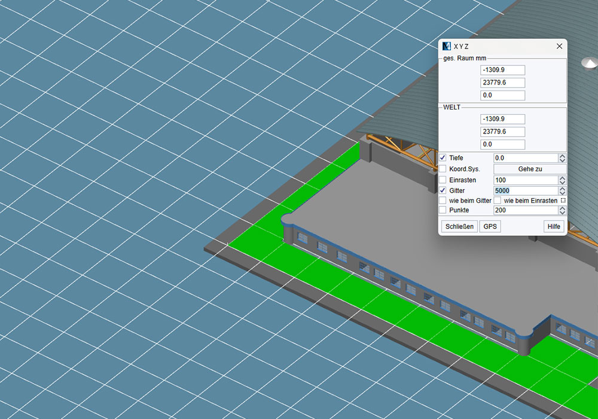This screenshot has width=598, height=419.
Task: Click the ges. Raum mm group label
Action: (465, 59)
